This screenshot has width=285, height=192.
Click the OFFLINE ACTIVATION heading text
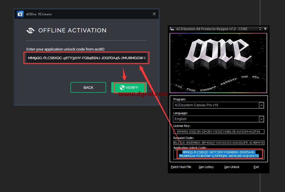click(72, 30)
